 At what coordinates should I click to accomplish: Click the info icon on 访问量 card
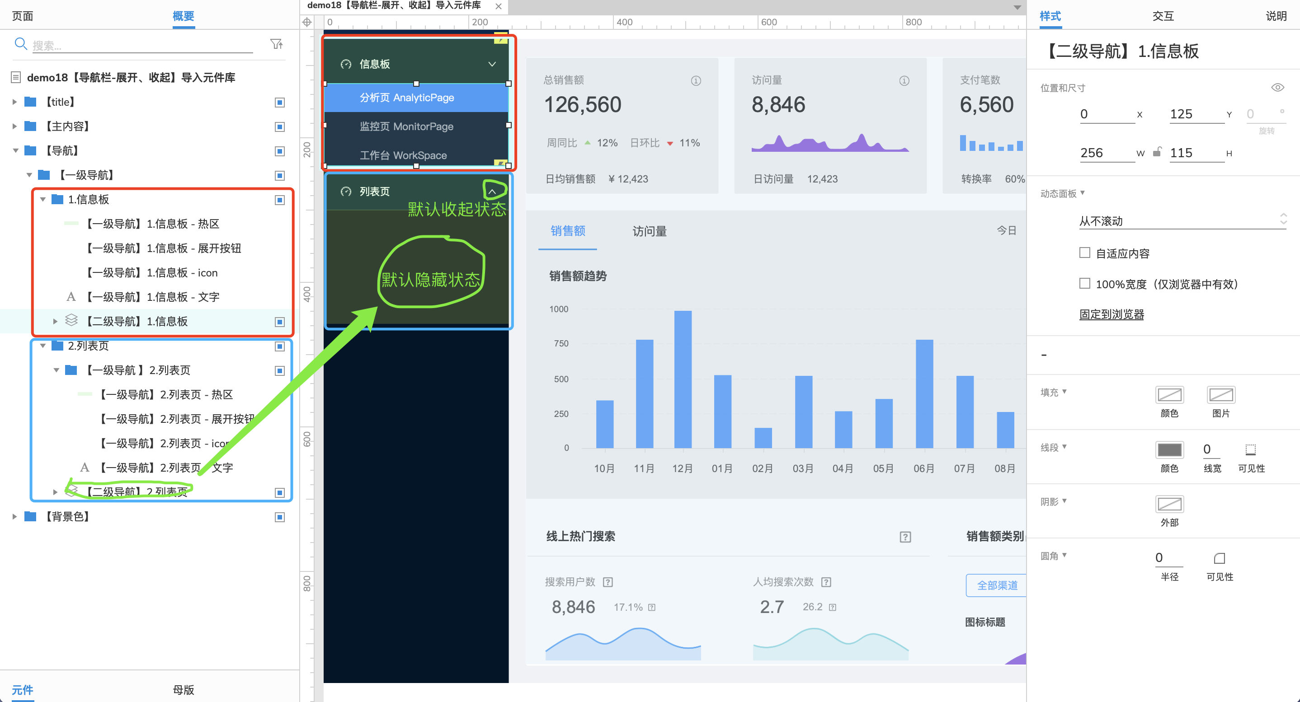tap(904, 81)
